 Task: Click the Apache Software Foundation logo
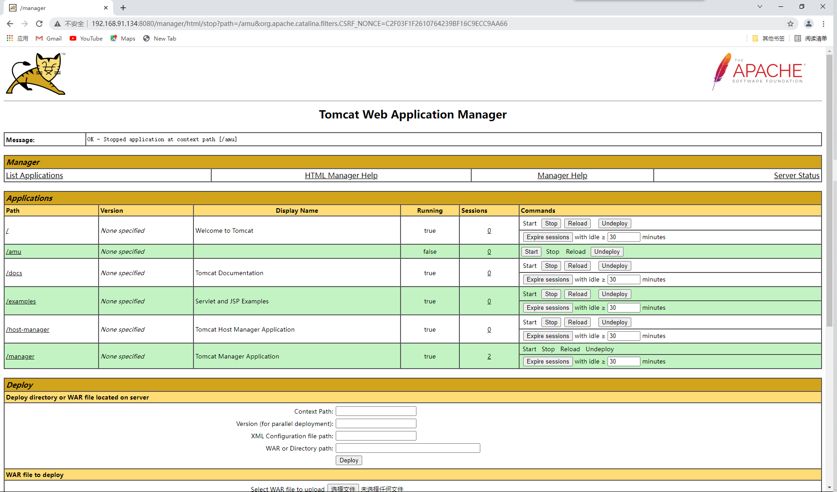[759, 72]
